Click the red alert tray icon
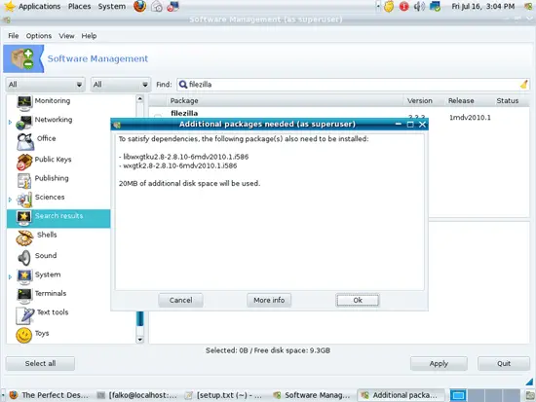 pos(403,6)
